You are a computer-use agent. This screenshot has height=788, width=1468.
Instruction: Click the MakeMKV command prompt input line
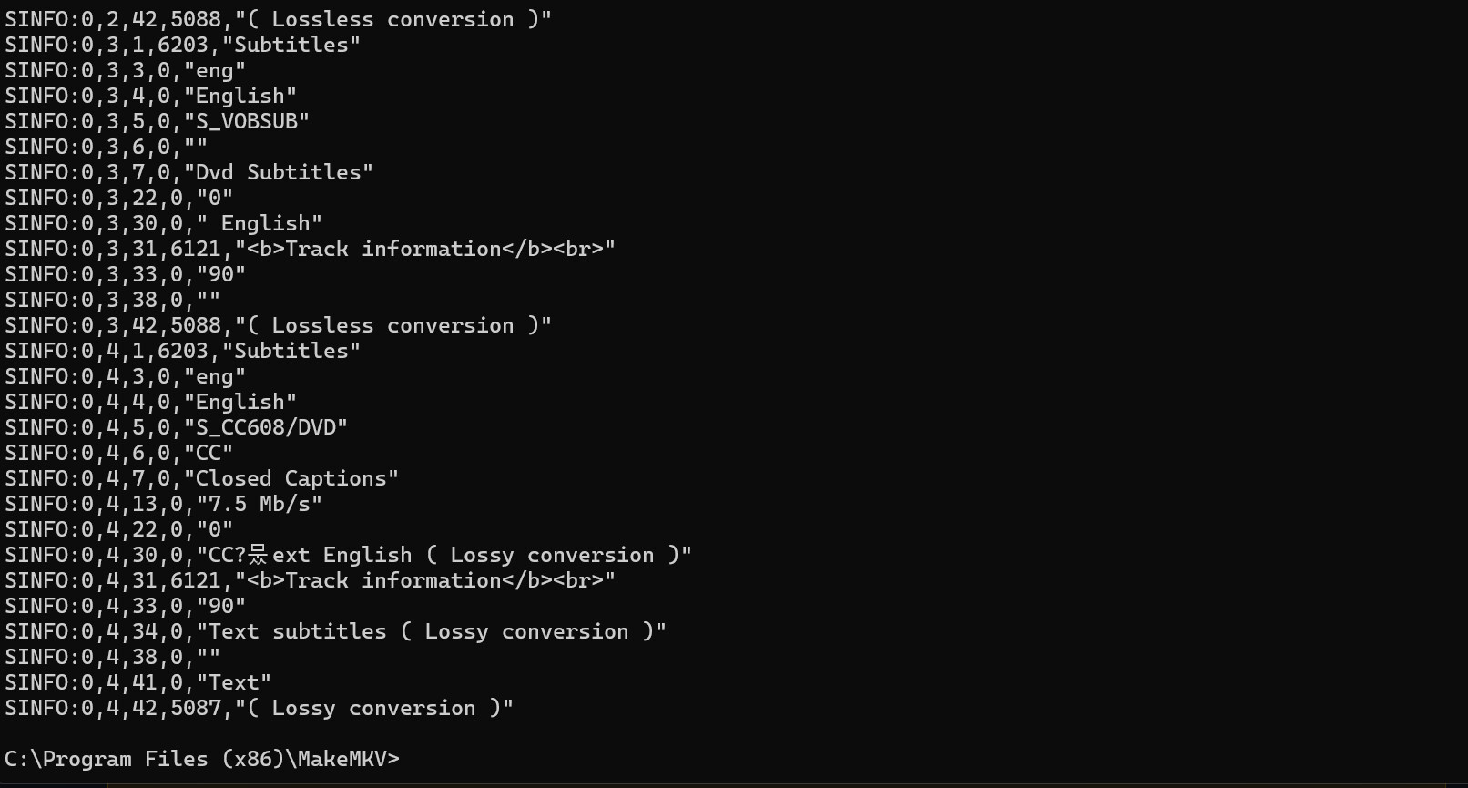202,759
